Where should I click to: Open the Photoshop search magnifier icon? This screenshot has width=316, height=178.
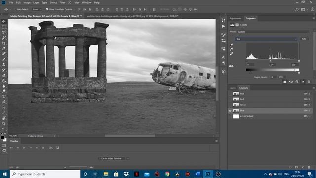pos(297,9)
